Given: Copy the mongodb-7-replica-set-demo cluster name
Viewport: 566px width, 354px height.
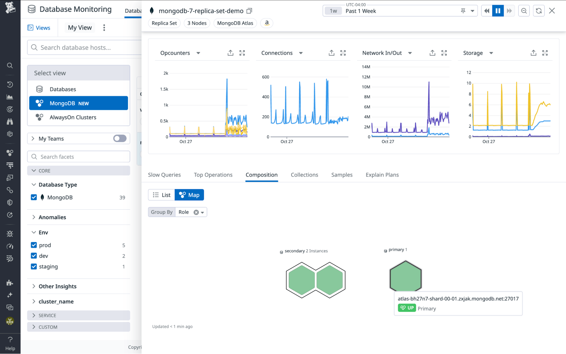Looking at the screenshot, I should coord(249,11).
